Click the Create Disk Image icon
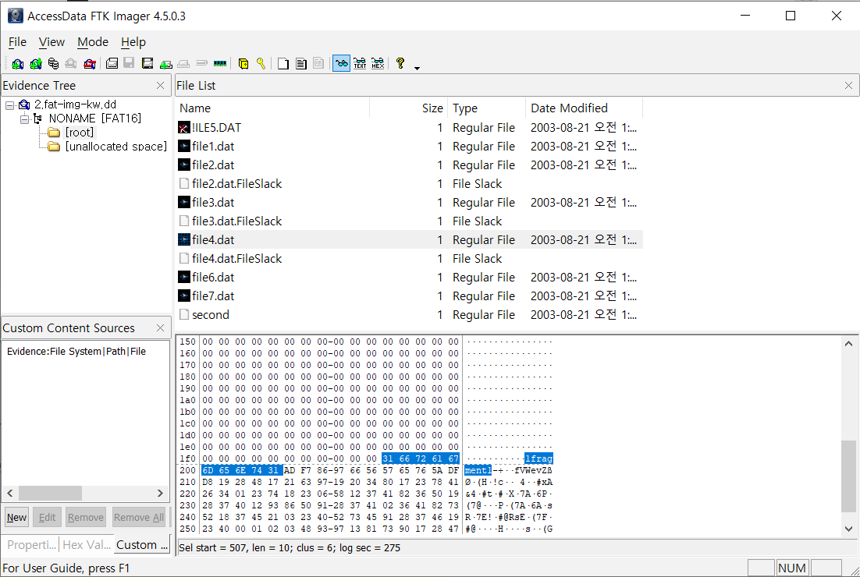 tap(112, 64)
